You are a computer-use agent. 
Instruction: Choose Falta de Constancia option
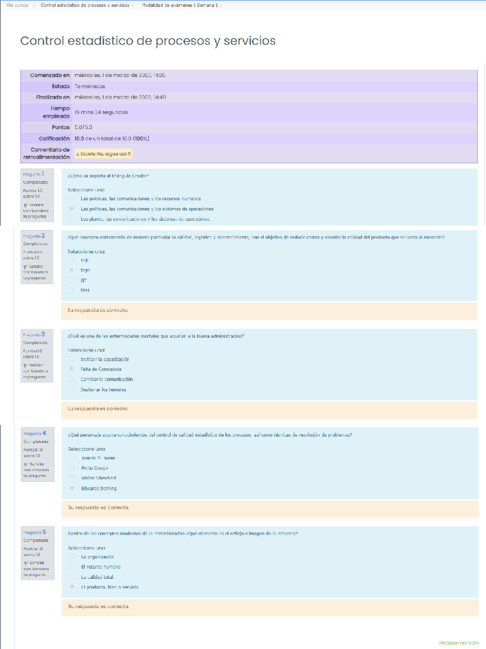(x=72, y=369)
